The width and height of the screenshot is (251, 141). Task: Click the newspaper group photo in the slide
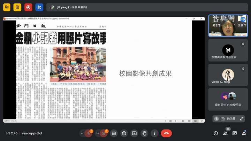tap(78, 64)
